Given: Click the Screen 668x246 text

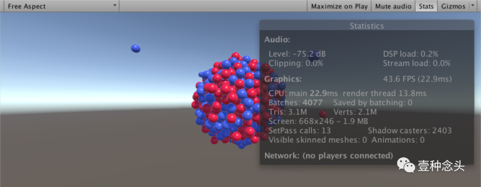Looking at the screenshot, I should (318, 121).
